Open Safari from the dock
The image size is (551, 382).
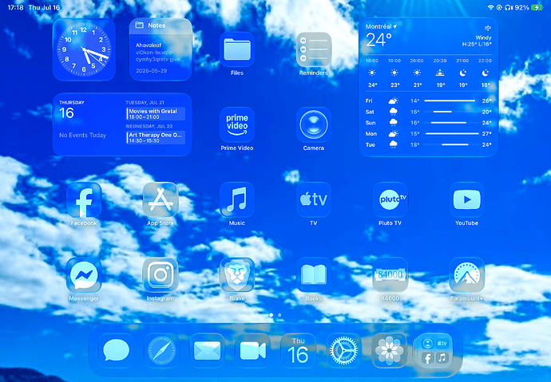click(161, 350)
